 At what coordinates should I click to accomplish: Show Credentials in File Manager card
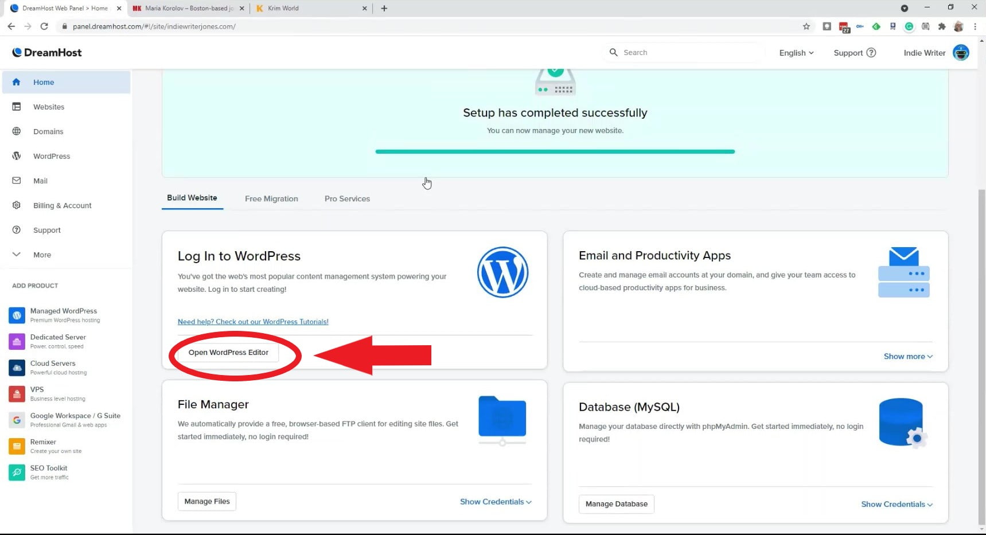click(x=496, y=502)
